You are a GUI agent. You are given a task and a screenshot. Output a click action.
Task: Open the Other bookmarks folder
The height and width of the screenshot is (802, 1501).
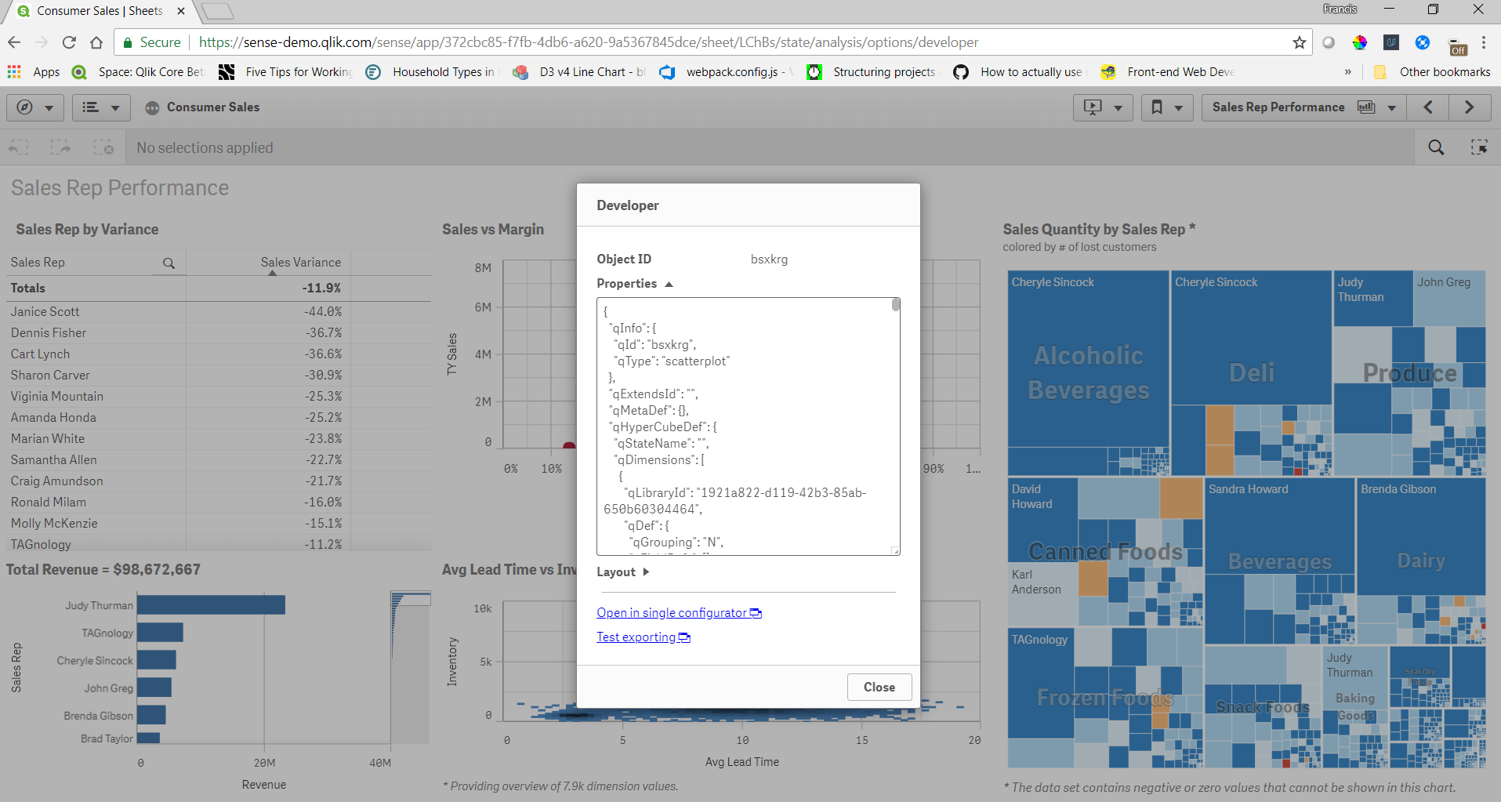(x=1432, y=72)
